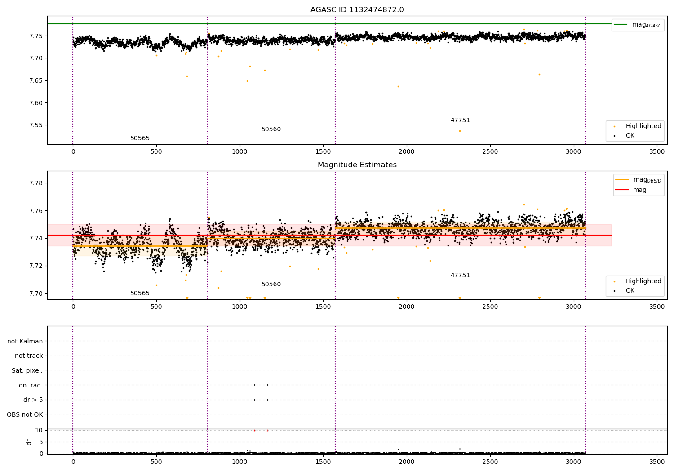Image resolution: width=674 pixels, height=472 pixels.
Task: Click the rotated 'dr' y-axis label
Action: click(x=29, y=442)
